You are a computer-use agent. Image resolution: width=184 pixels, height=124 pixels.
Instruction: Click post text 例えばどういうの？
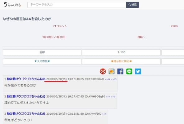point(18,120)
